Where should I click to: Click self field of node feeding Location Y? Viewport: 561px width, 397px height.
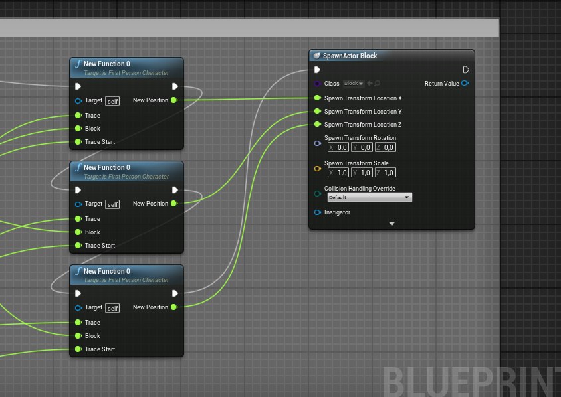click(112, 204)
